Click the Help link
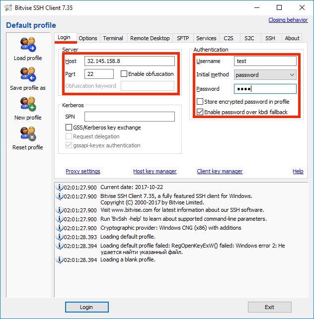 coord(298,171)
